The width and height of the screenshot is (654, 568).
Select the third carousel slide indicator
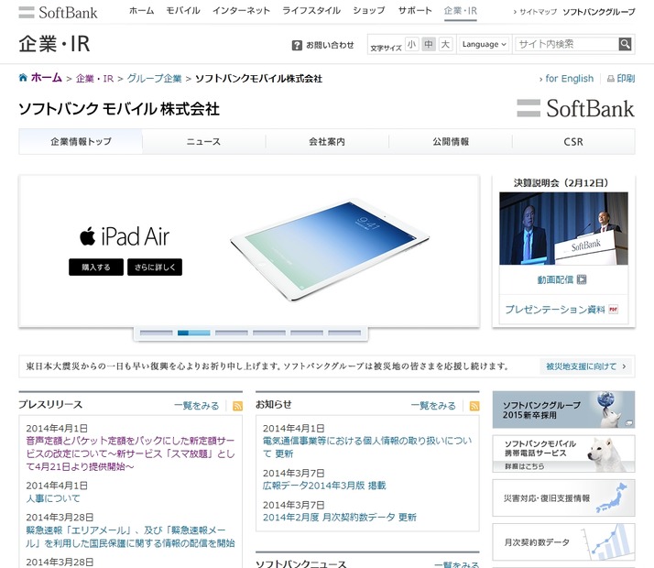coord(232,333)
